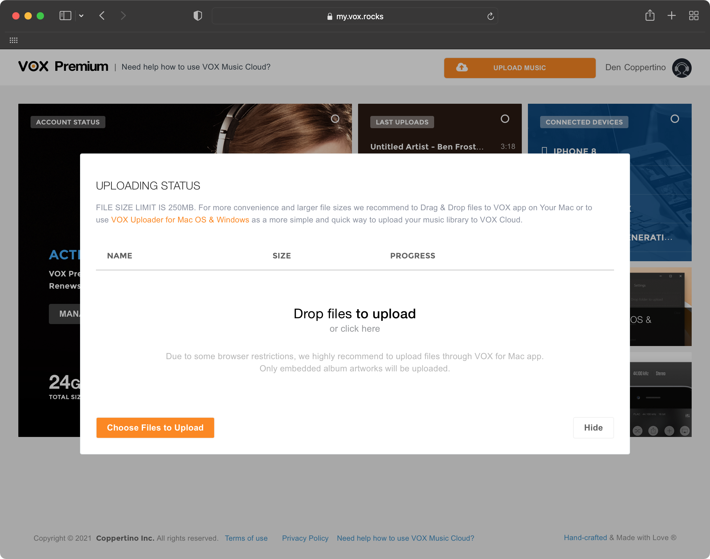This screenshot has width=710, height=559.
Task: Click the browser grid/overview icon
Action: 694,16
